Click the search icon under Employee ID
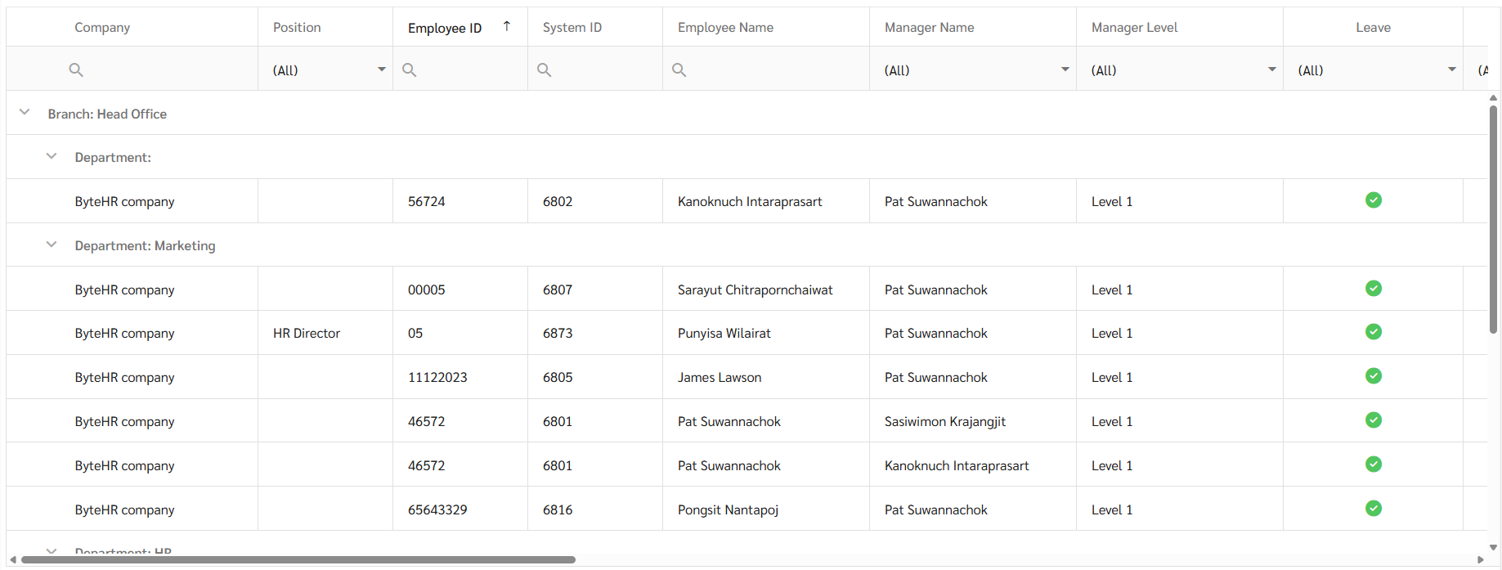The image size is (1502, 570). pyautogui.click(x=410, y=70)
